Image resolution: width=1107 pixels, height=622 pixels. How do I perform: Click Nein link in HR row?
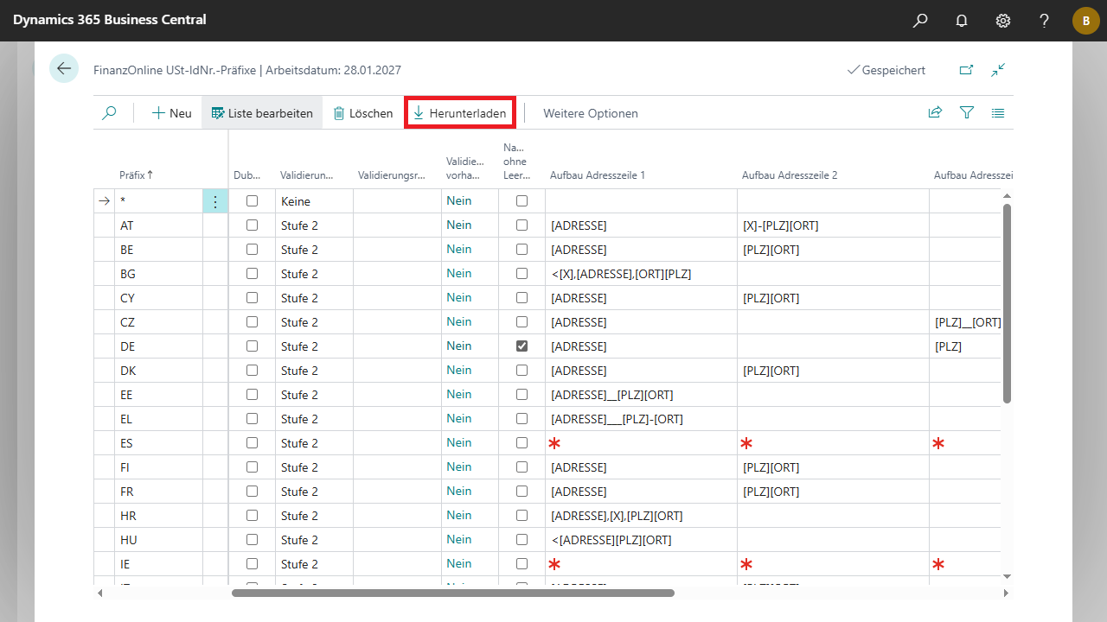click(x=459, y=515)
